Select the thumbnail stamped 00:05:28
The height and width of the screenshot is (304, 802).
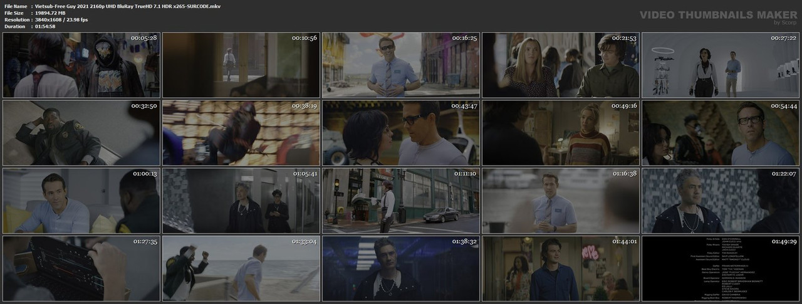click(x=81, y=65)
